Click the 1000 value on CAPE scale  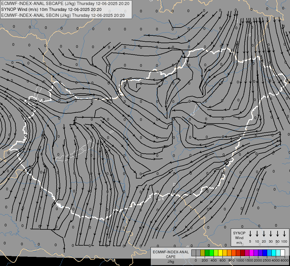coord(240,260)
